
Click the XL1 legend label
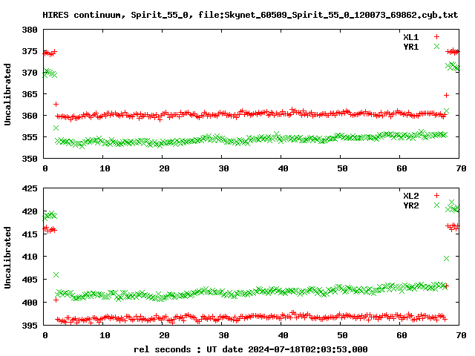point(410,37)
